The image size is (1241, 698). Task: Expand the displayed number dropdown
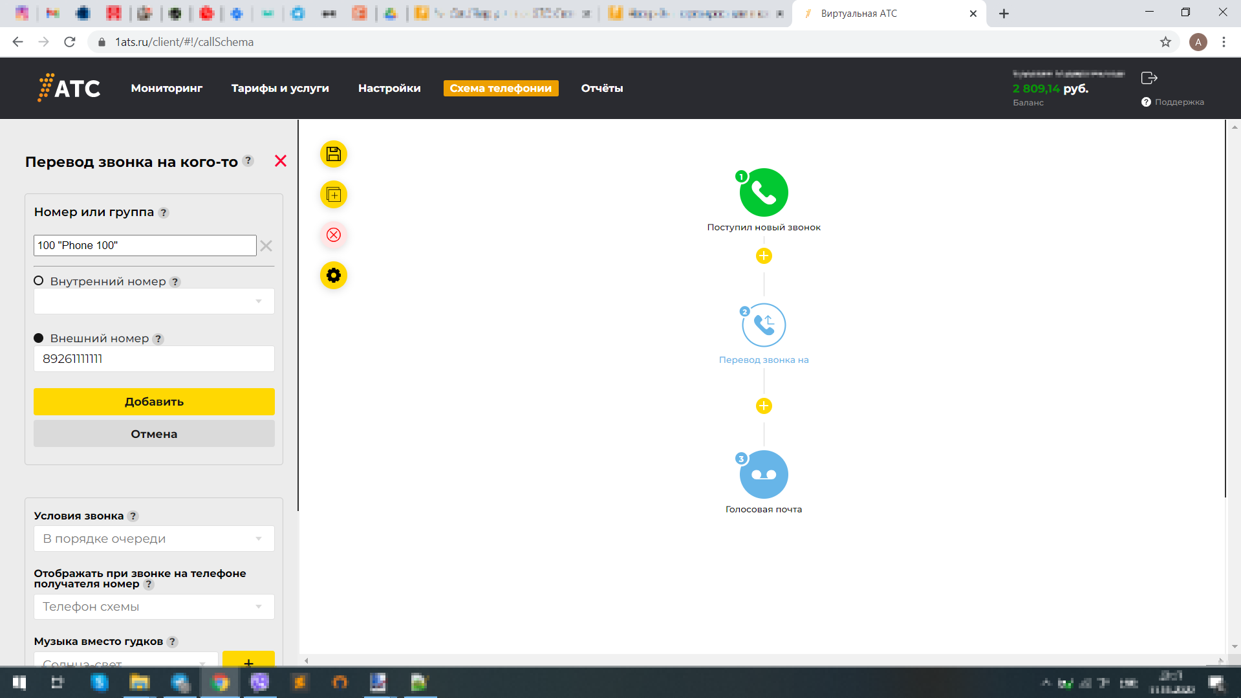154,607
